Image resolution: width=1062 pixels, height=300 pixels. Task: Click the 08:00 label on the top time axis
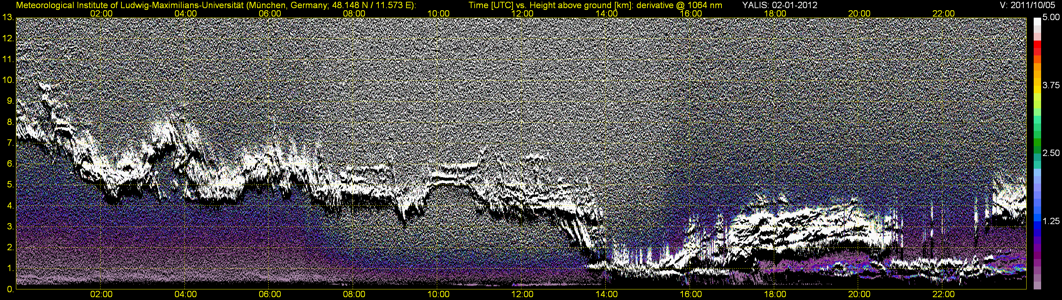(354, 13)
